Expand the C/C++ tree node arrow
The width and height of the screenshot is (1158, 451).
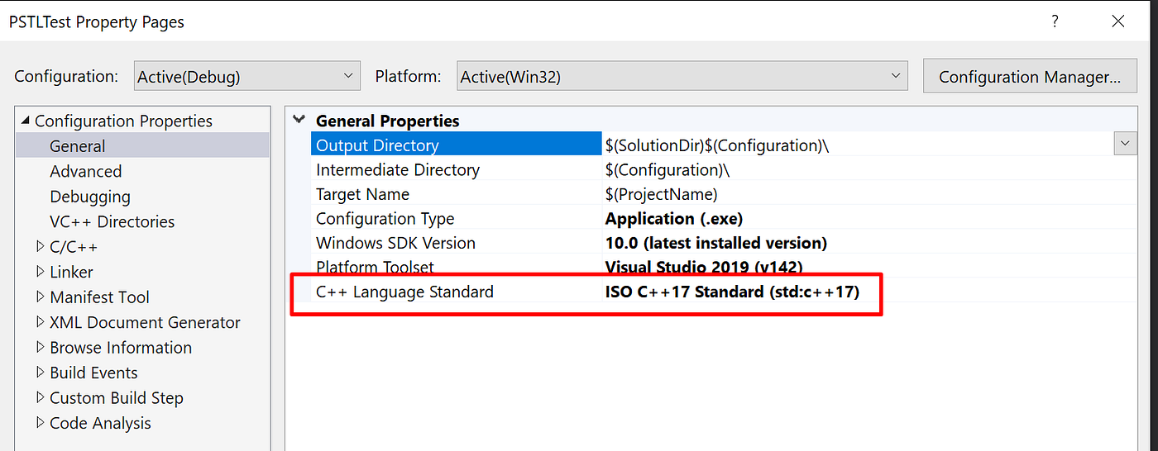tap(41, 246)
